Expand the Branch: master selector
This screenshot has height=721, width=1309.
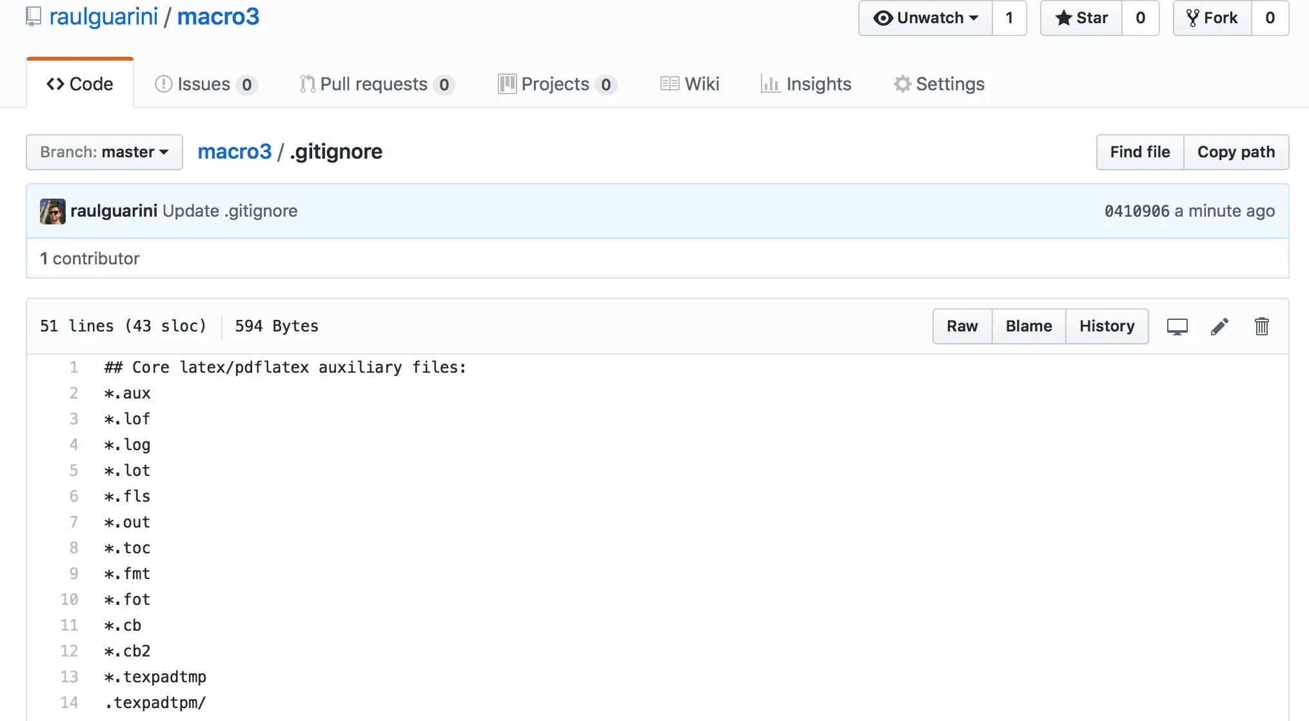click(104, 152)
